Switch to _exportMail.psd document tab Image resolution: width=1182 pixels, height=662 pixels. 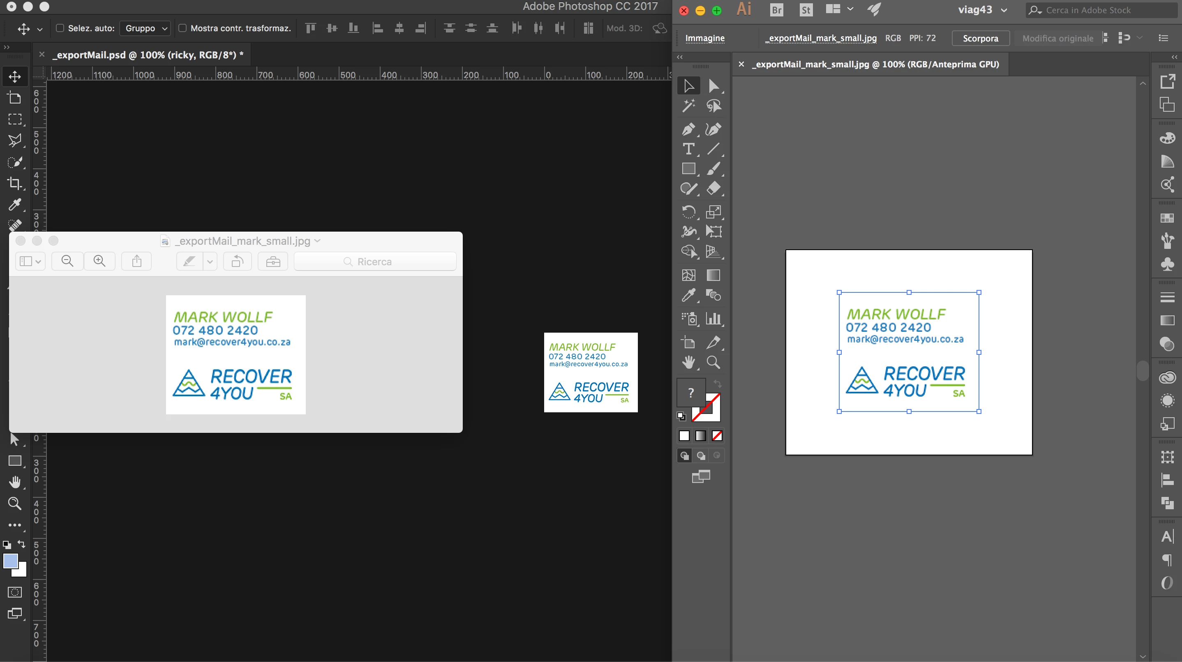click(148, 55)
